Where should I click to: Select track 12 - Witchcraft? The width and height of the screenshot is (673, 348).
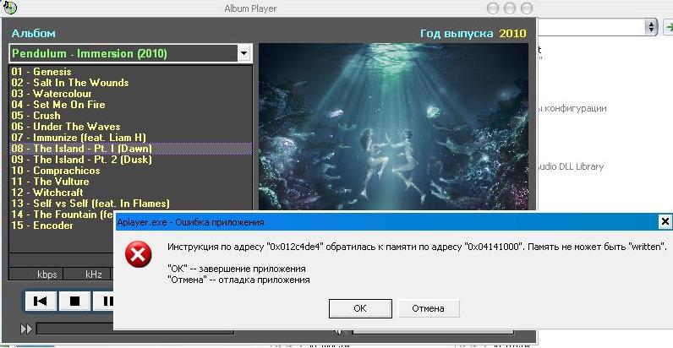coord(130,193)
